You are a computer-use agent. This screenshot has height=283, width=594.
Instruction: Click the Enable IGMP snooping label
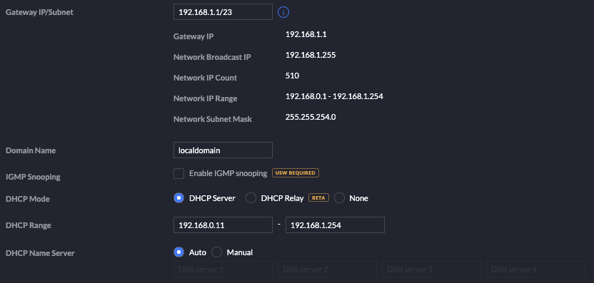click(x=228, y=174)
